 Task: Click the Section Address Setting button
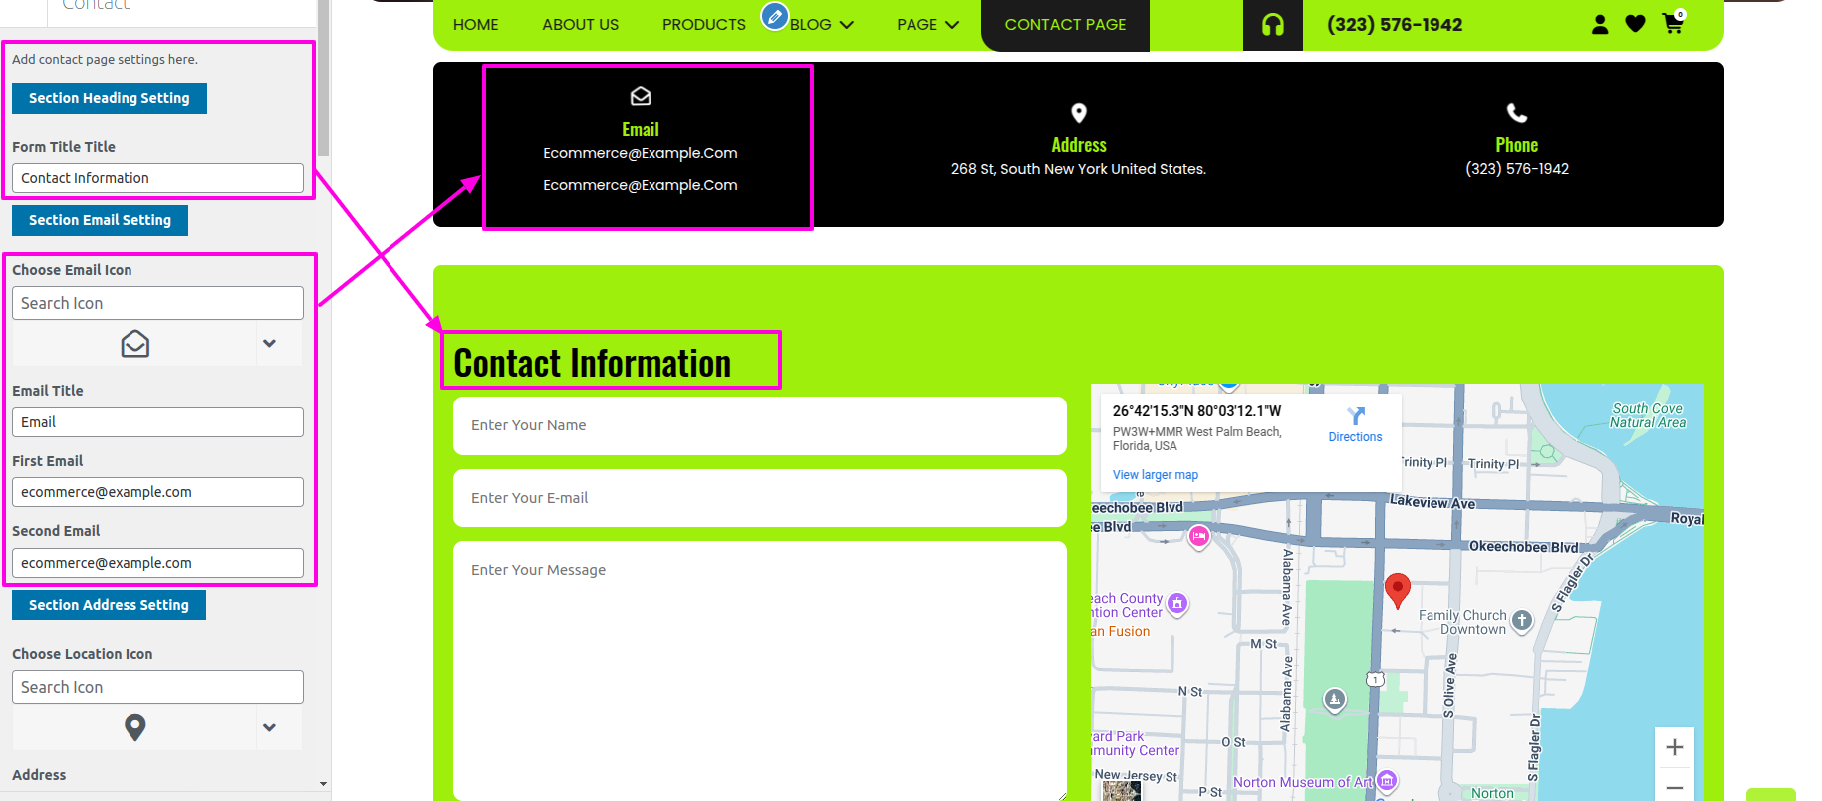point(109,605)
